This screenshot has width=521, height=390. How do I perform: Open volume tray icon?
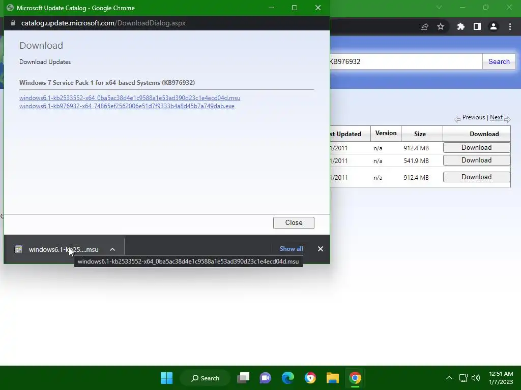pyautogui.click(x=476, y=378)
